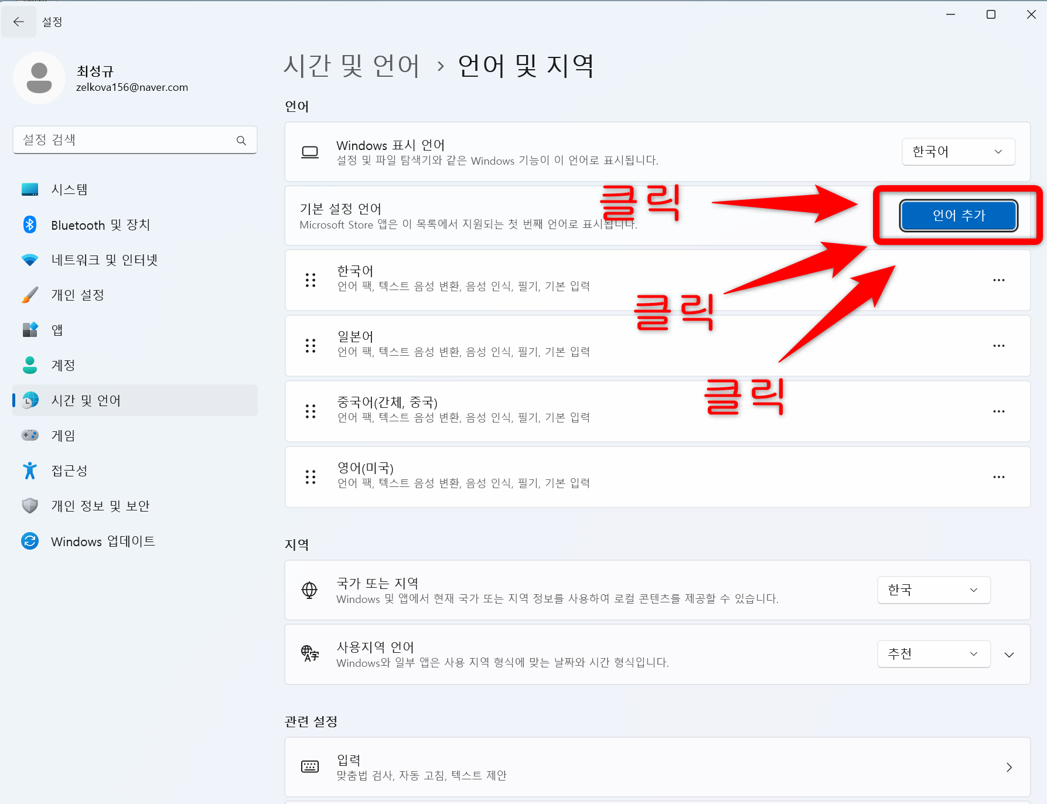Image resolution: width=1047 pixels, height=804 pixels.
Task: Open the 앱 icon in sidebar
Action: [x=30, y=330]
